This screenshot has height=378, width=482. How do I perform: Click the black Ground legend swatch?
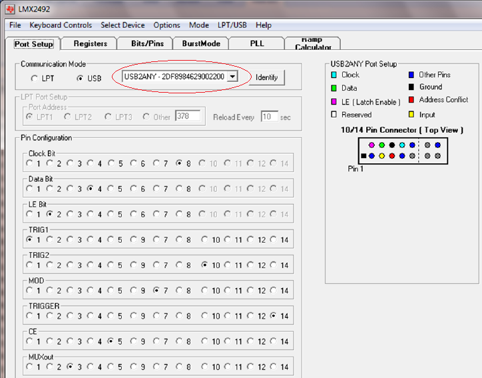[x=411, y=87]
